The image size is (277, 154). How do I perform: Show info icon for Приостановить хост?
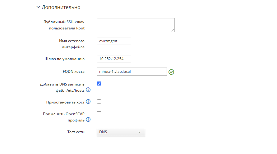[88, 102]
